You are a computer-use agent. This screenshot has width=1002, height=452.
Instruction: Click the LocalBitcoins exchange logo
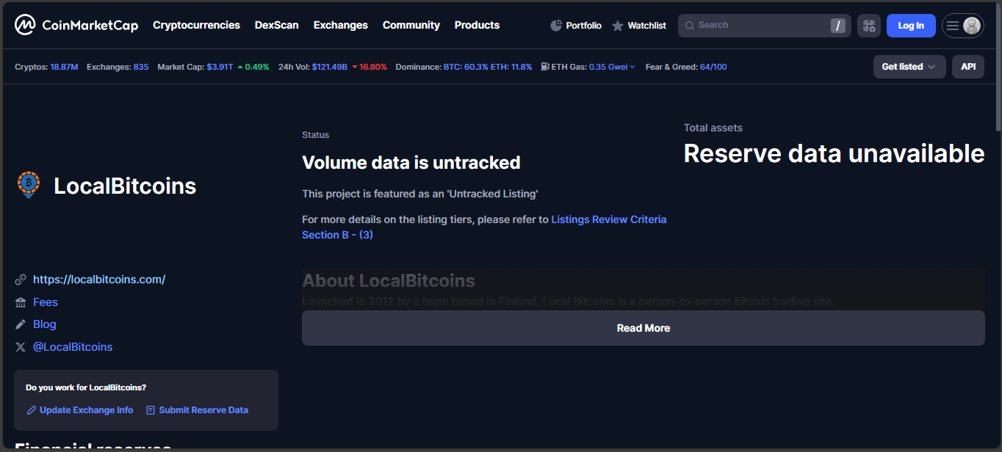pyautogui.click(x=29, y=185)
